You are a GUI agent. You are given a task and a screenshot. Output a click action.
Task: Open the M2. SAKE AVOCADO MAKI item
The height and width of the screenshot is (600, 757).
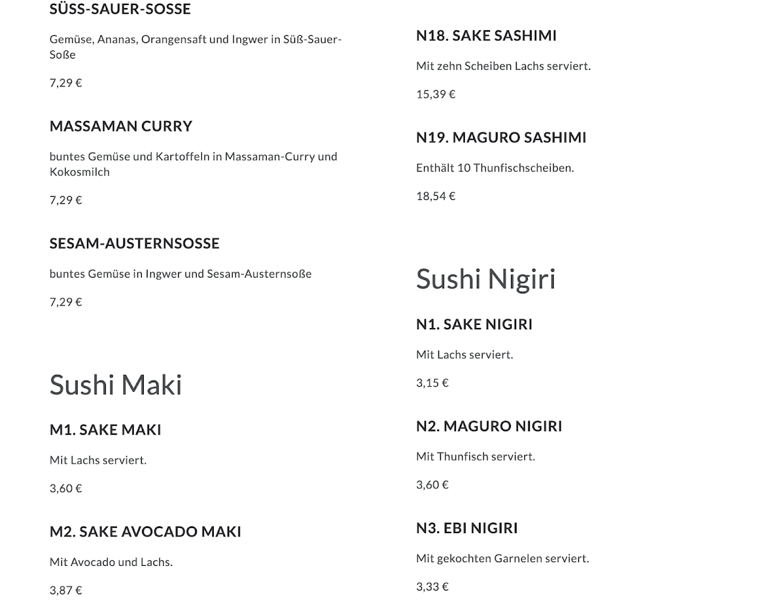point(145,532)
